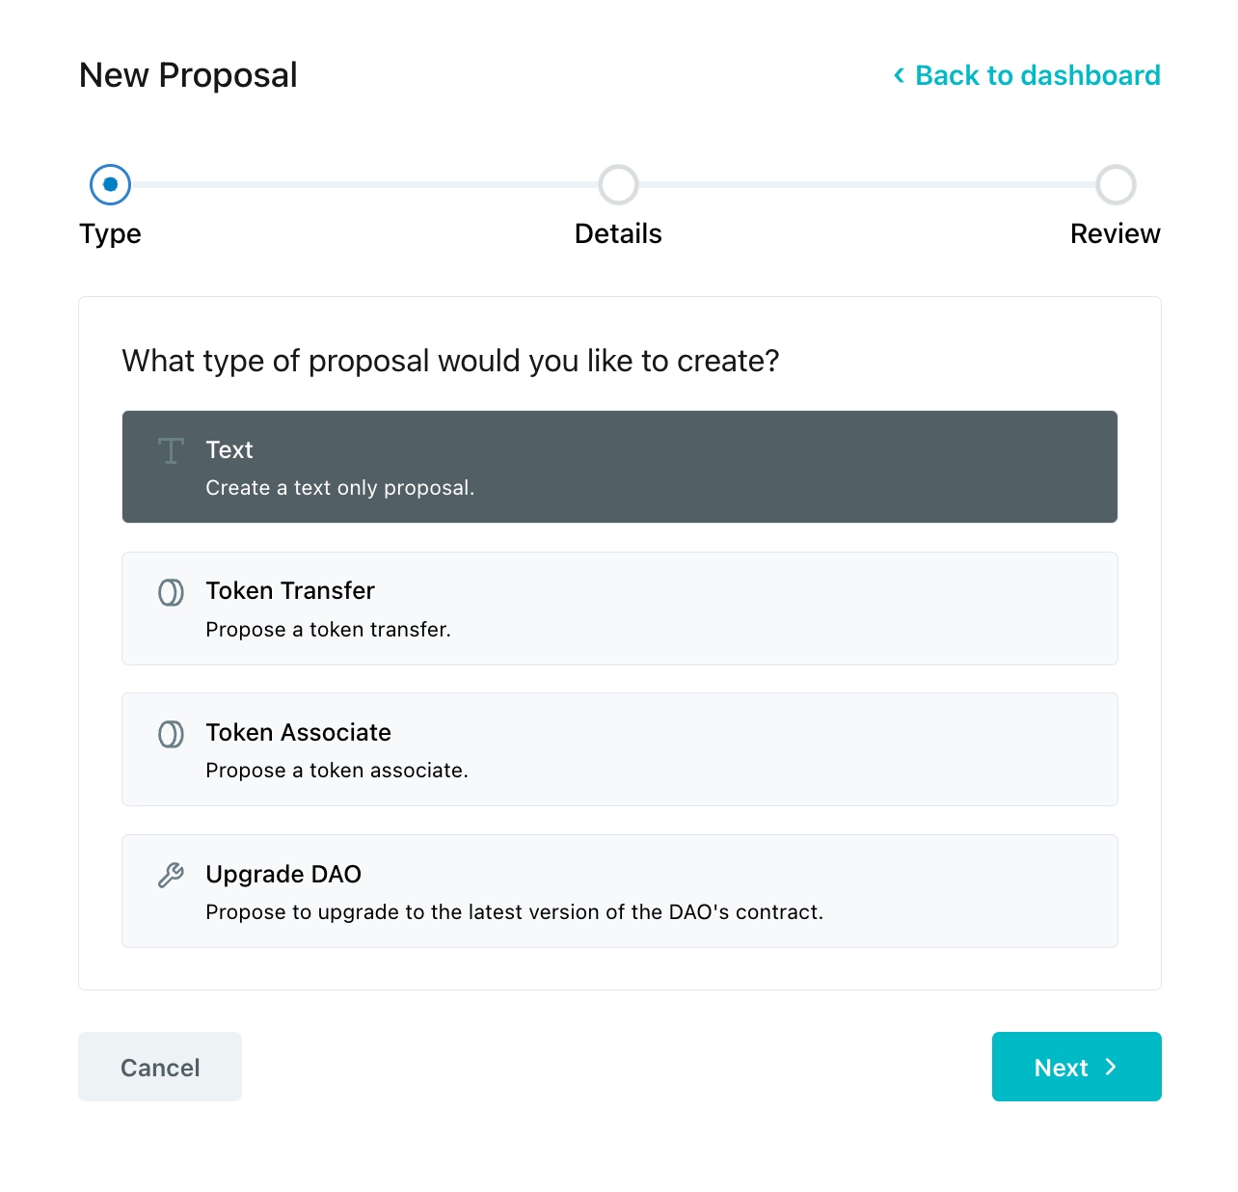Jump to the Review step circle

point(1116,184)
